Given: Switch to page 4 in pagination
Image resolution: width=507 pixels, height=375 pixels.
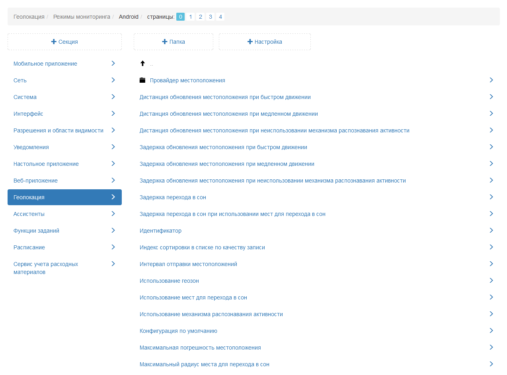Looking at the screenshot, I should 220,17.
